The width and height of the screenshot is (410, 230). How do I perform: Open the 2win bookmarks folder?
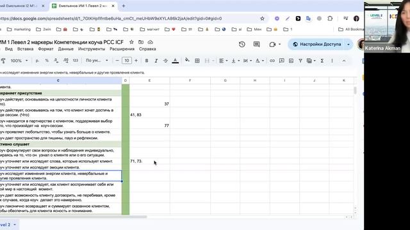[x=44, y=29]
